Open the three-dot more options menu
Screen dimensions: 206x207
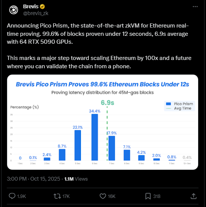click(195, 7)
